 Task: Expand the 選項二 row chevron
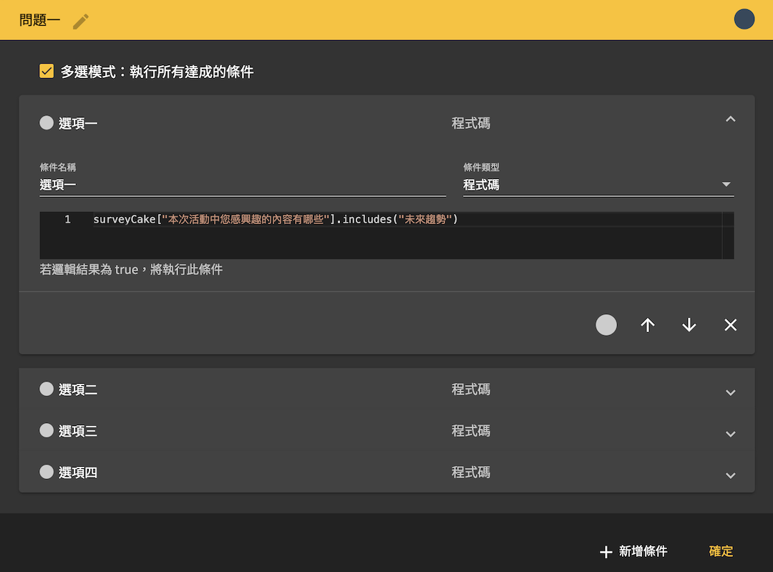click(730, 392)
